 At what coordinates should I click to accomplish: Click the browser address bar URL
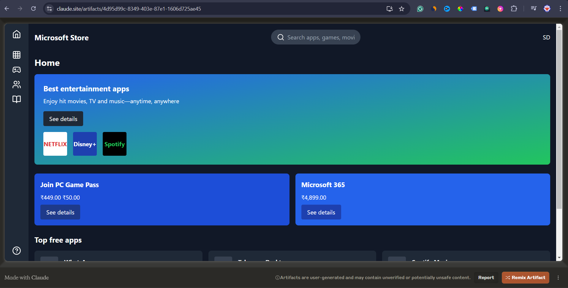pos(129,9)
